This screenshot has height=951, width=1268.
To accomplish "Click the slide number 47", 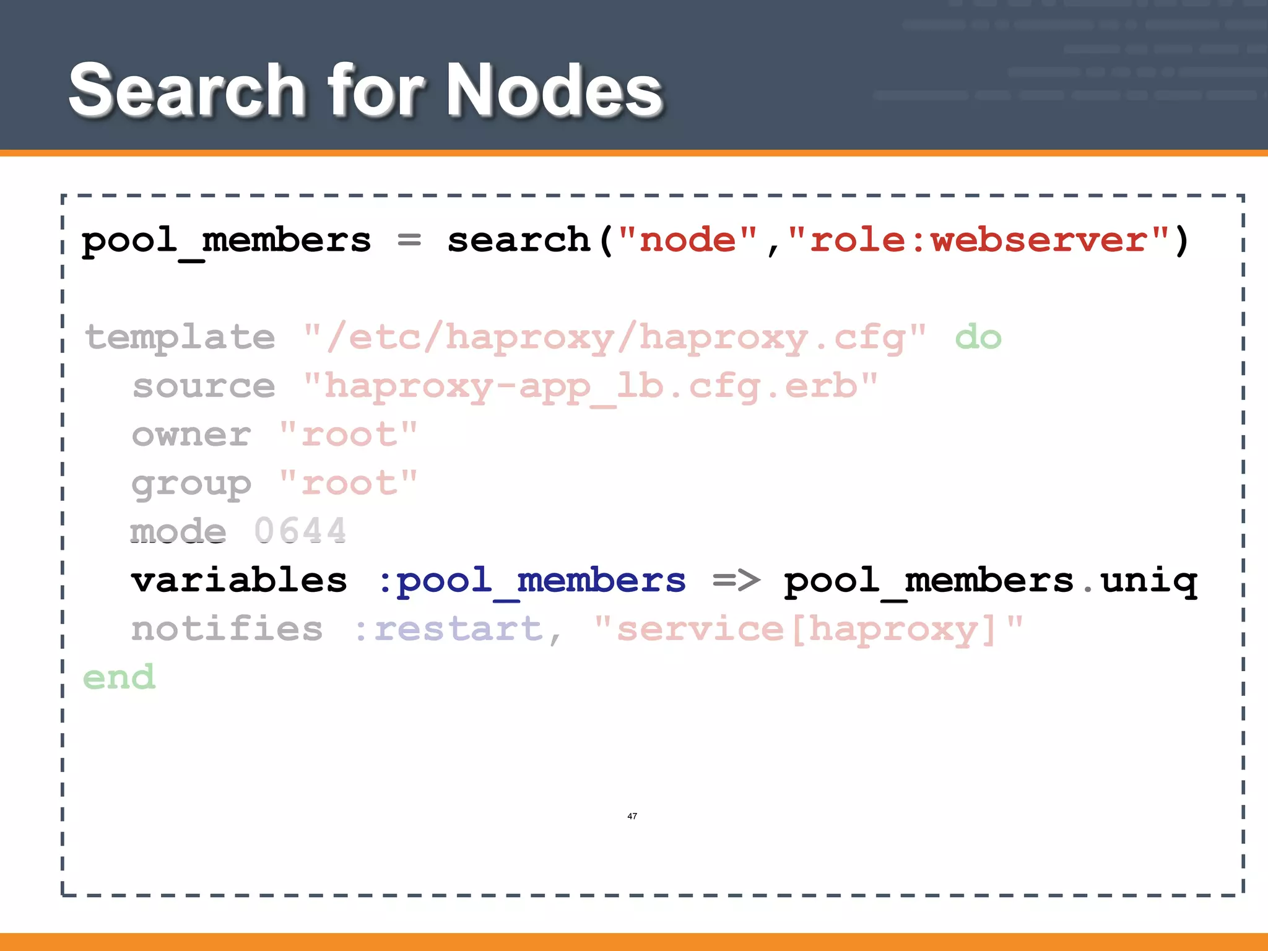I will [x=632, y=816].
